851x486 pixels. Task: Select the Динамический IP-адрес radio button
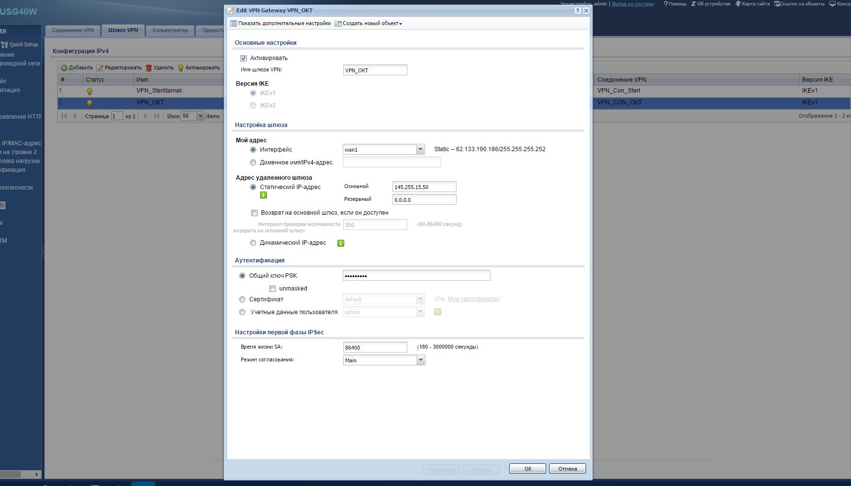tap(253, 243)
